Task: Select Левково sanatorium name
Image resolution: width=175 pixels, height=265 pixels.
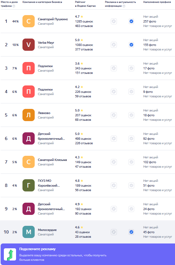Action: point(44,113)
